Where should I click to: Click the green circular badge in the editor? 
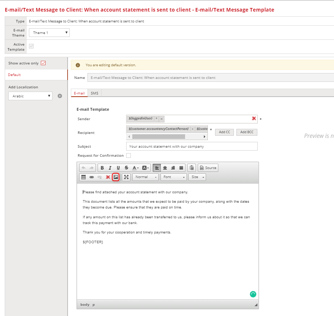click(253, 294)
